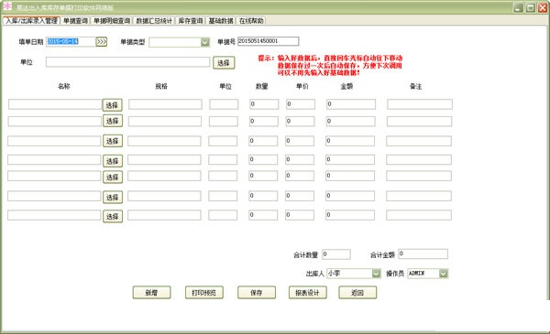Click the 新增 button
550x334 pixels.
point(151,293)
